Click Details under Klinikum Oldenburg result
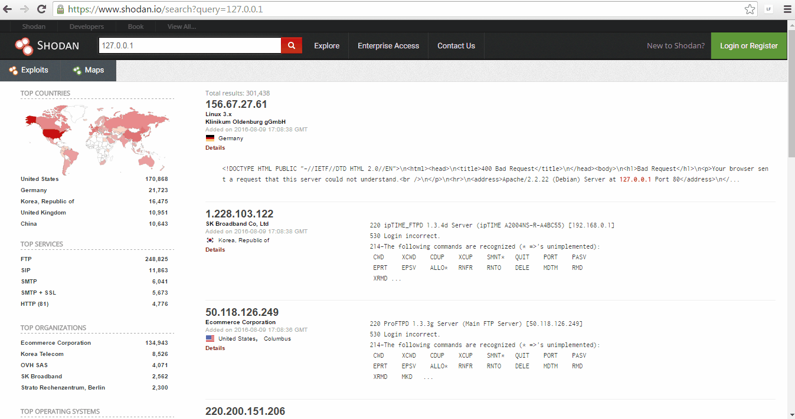Viewport: 795px width, 419px height. tap(215, 148)
